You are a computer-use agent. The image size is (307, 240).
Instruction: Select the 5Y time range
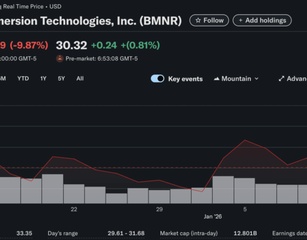tap(61, 79)
